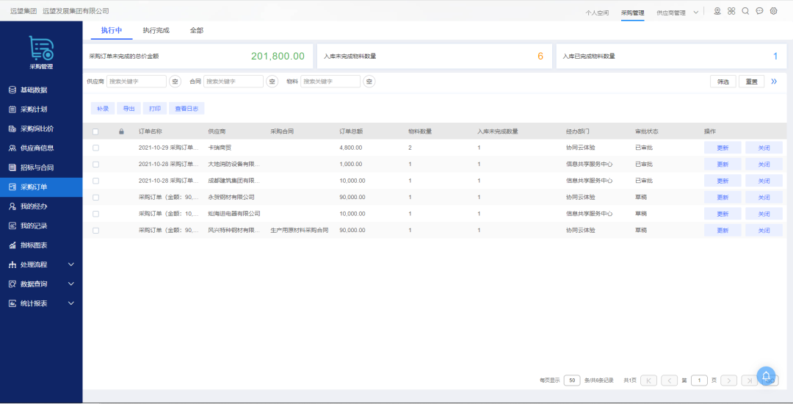Click the per-page count field showing 50
The width and height of the screenshot is (793, 404).
point(572,380)
